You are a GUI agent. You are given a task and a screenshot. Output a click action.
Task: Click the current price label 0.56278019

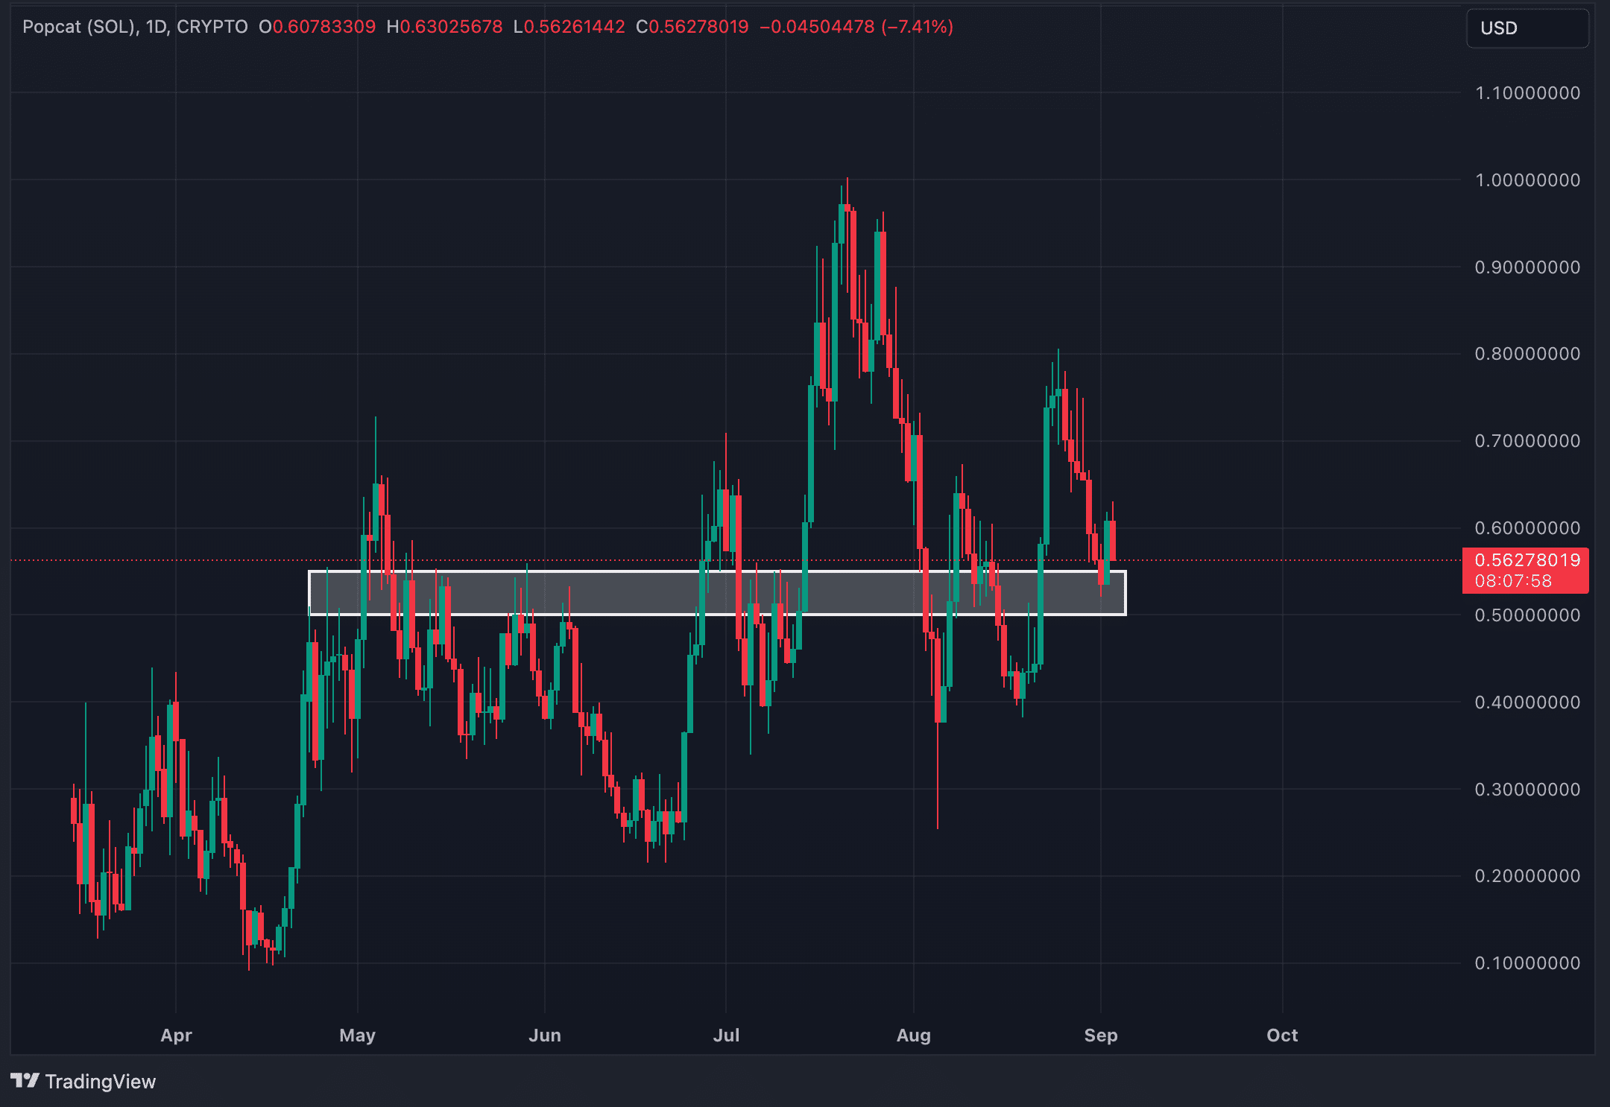click(x=1527, y=560)
